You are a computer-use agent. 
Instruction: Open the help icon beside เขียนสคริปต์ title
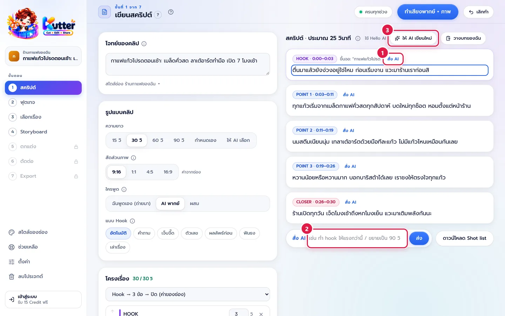click(171, 12)
